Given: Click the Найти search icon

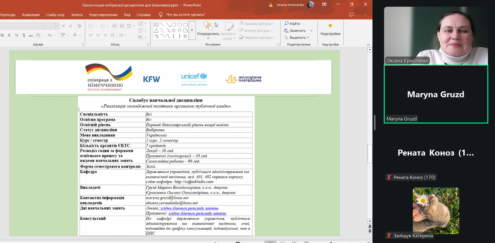Looking at the screenshot, I should click(x=286, y=23).
